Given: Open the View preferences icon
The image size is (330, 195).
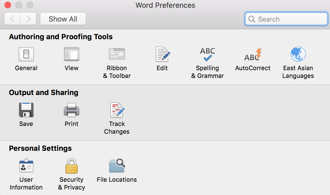Looking at the screenshot, I should tap(71, 54).
